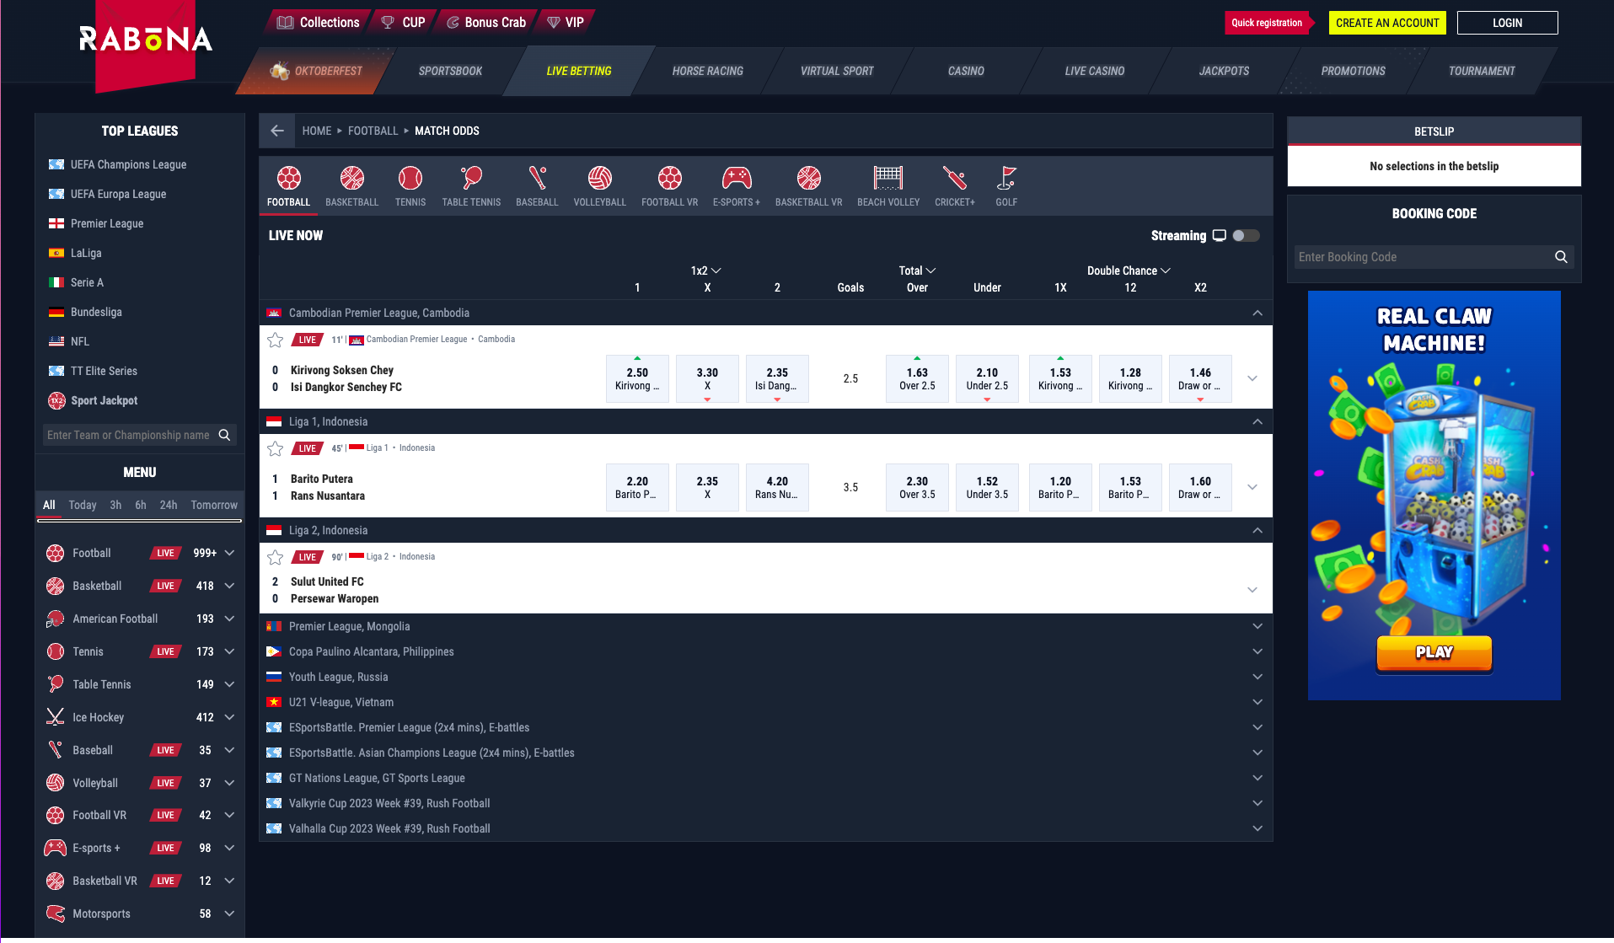The height and width of the screenshot is (943, 1614).
Task: Collapse the Liga 1 Indonesia section
Action: point(1257,421)
